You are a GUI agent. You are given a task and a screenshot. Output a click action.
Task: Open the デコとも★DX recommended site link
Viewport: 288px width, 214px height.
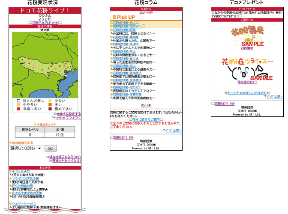tap(21, 172)
